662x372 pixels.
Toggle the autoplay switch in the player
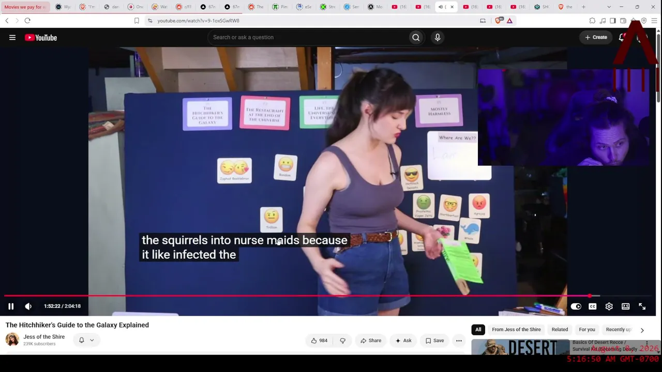576,306
